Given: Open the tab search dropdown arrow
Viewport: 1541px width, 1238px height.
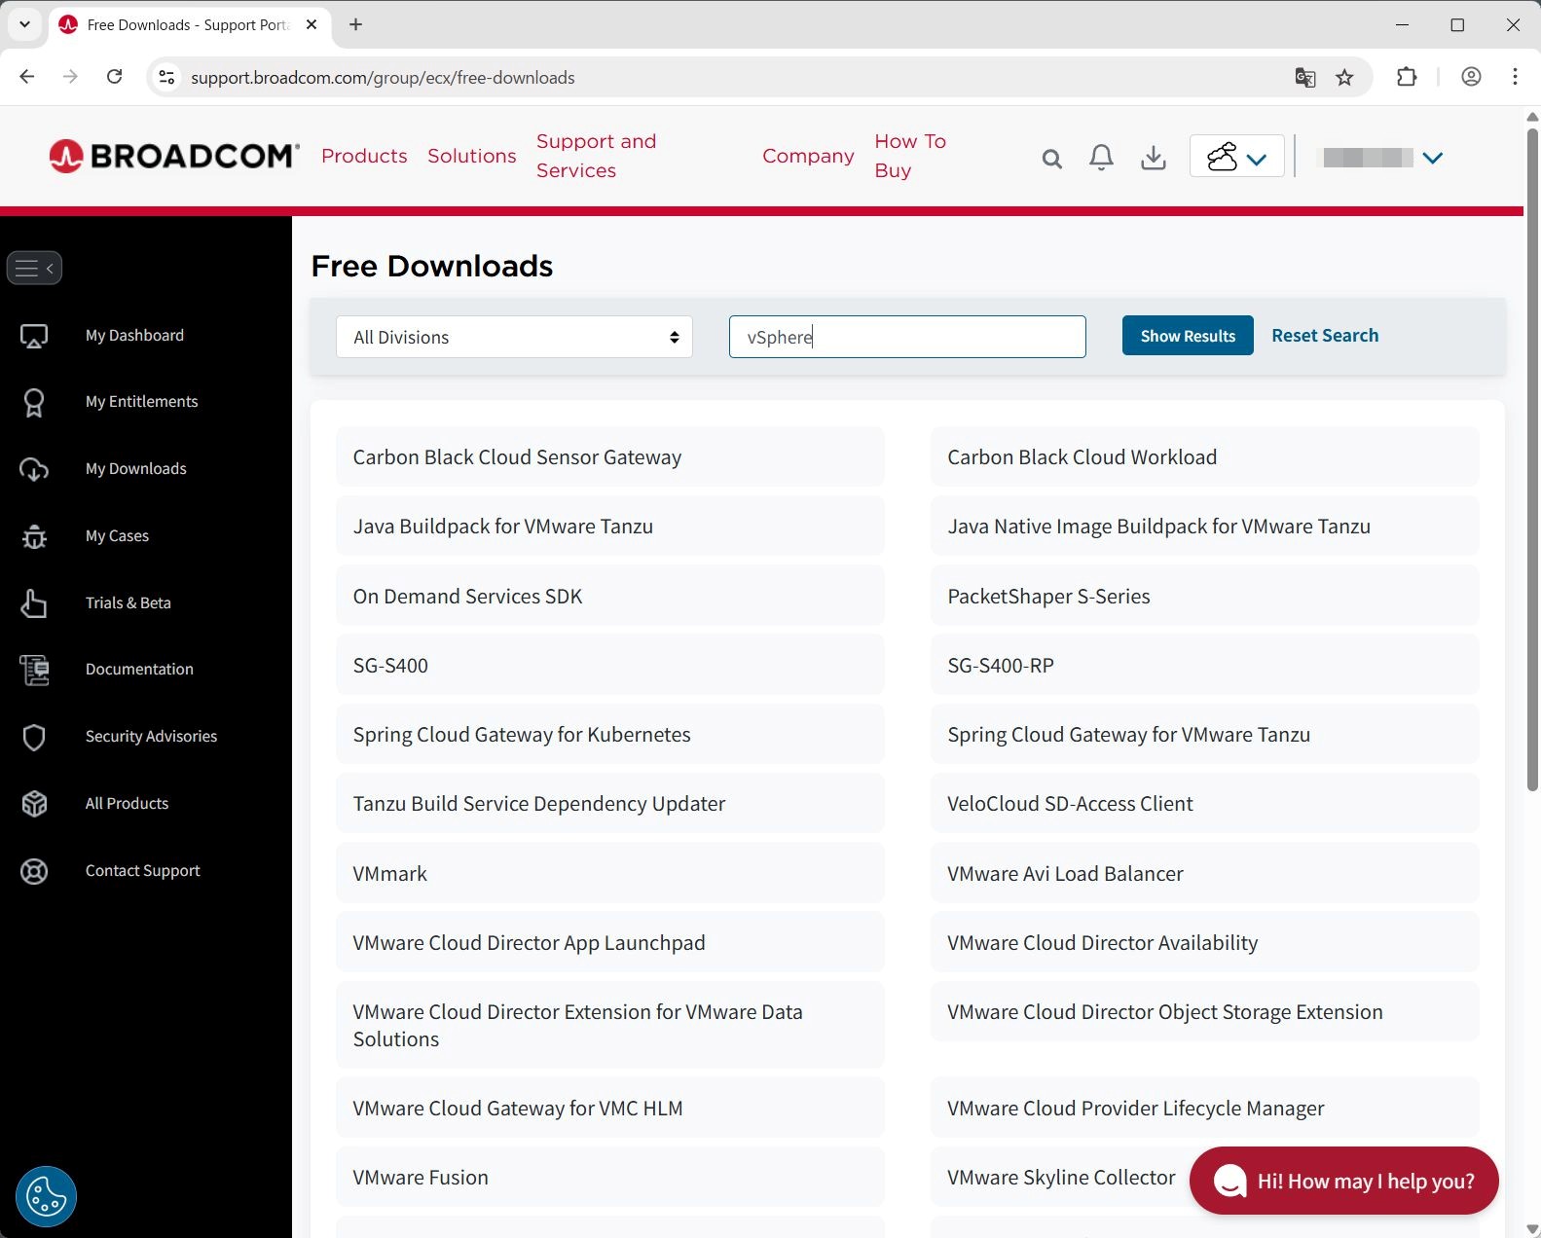Looking at the screenshot, I should (24, 24).
